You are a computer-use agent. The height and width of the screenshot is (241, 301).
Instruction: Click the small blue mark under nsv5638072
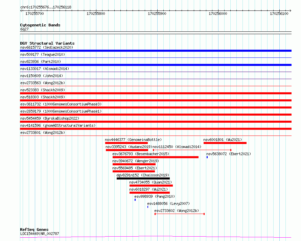[x=207, y=157]
